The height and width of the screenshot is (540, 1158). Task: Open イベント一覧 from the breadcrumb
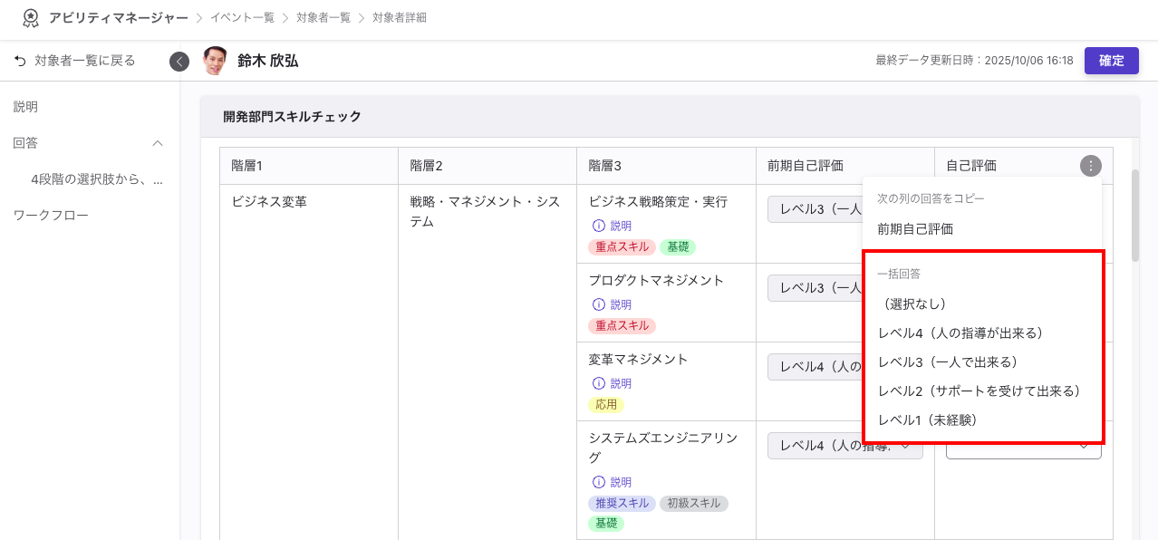tap(242, 17)
